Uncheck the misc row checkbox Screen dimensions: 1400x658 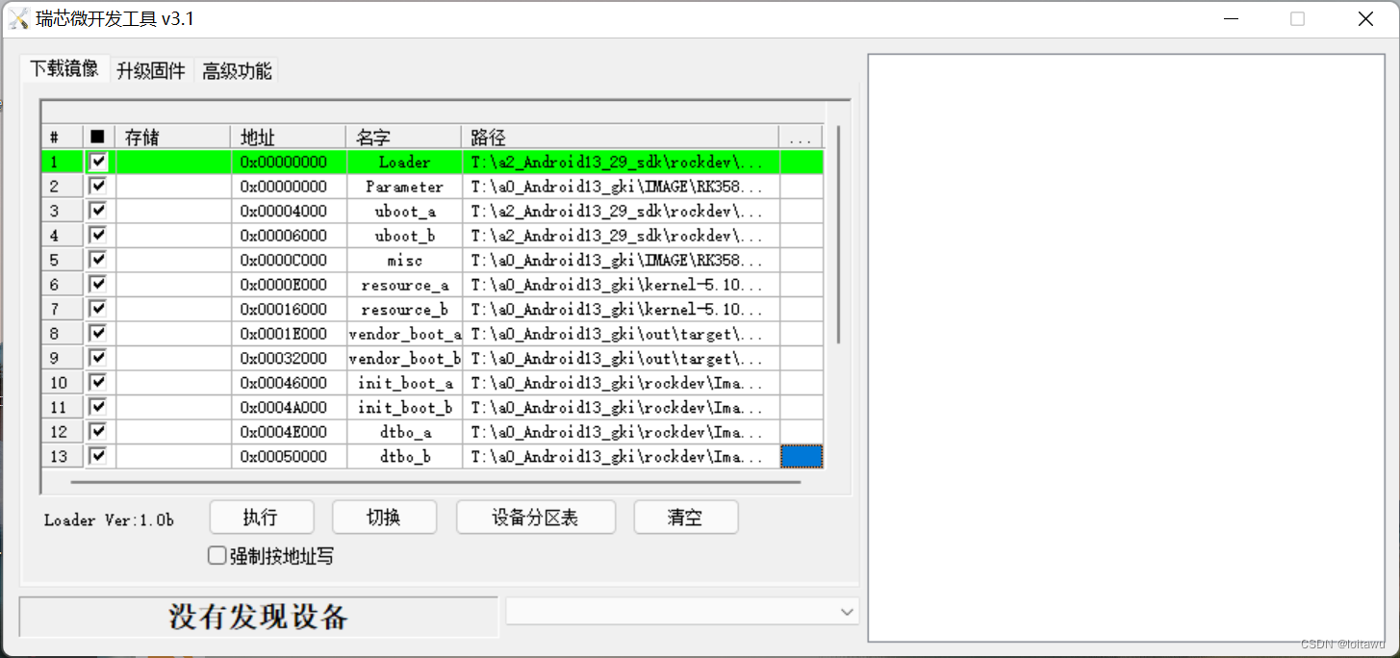(x=98, y=260)
